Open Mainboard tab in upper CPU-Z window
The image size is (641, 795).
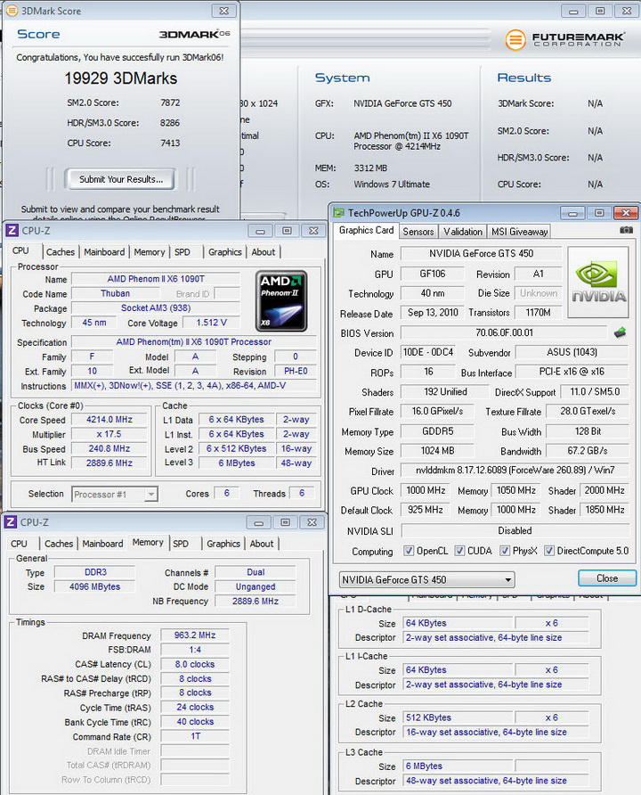(104, 252)
